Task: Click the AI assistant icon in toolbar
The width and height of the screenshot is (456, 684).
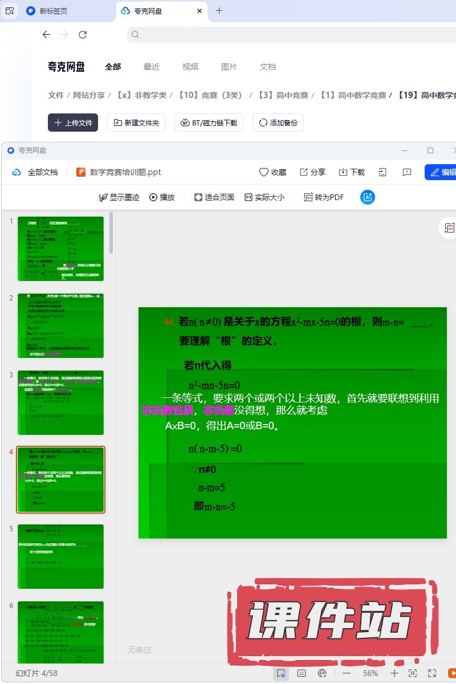Action: point(368,197)
